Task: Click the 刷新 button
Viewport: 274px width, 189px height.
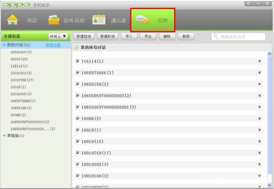Action: point(186,36)
